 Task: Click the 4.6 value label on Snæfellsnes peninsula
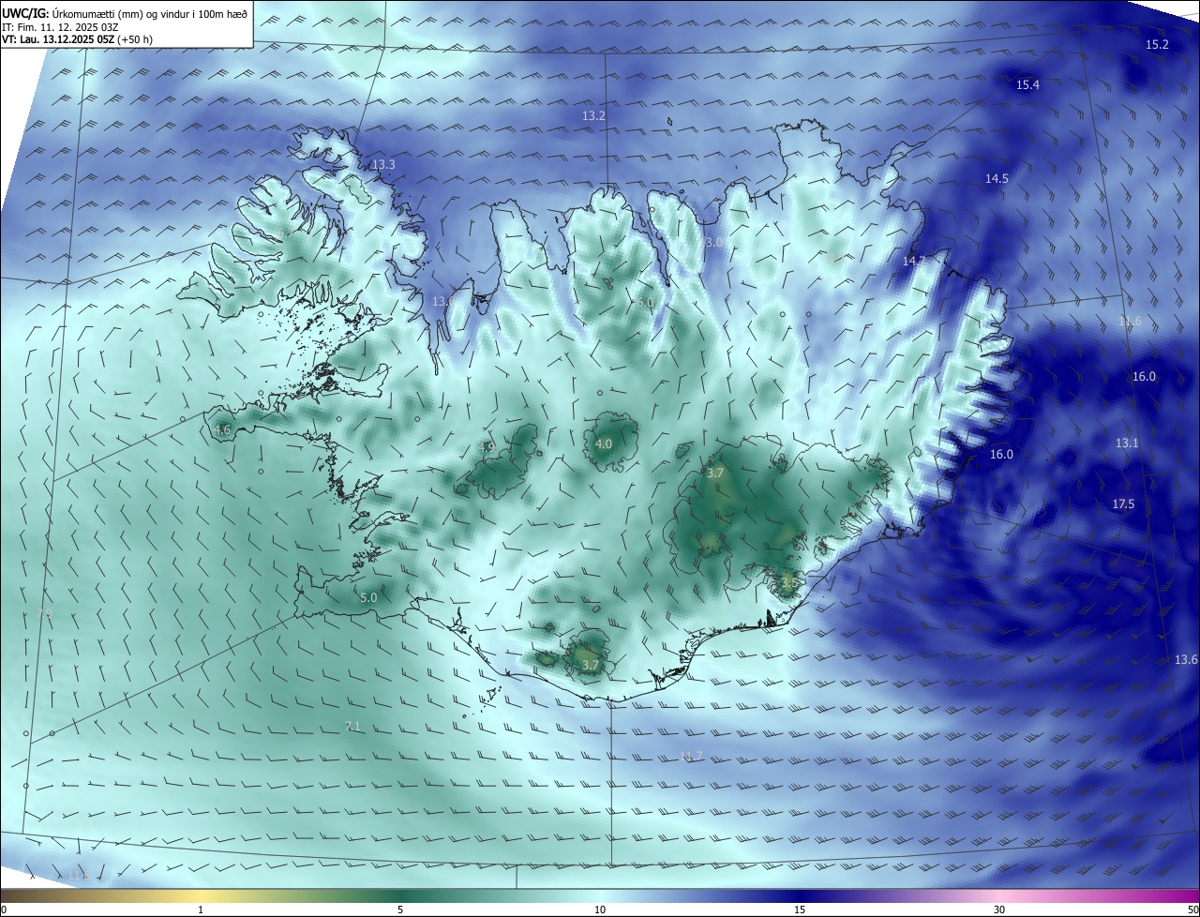tap(222, 430)
